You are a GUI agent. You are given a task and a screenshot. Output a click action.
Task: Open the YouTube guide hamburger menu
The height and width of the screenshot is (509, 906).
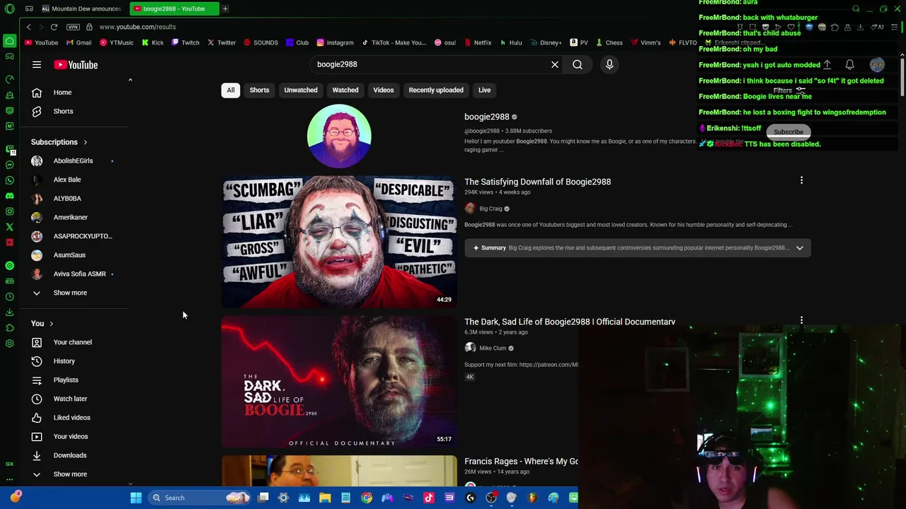[37, 64]
